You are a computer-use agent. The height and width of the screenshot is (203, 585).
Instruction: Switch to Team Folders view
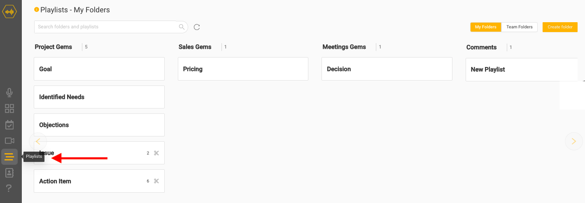[520, 27]
